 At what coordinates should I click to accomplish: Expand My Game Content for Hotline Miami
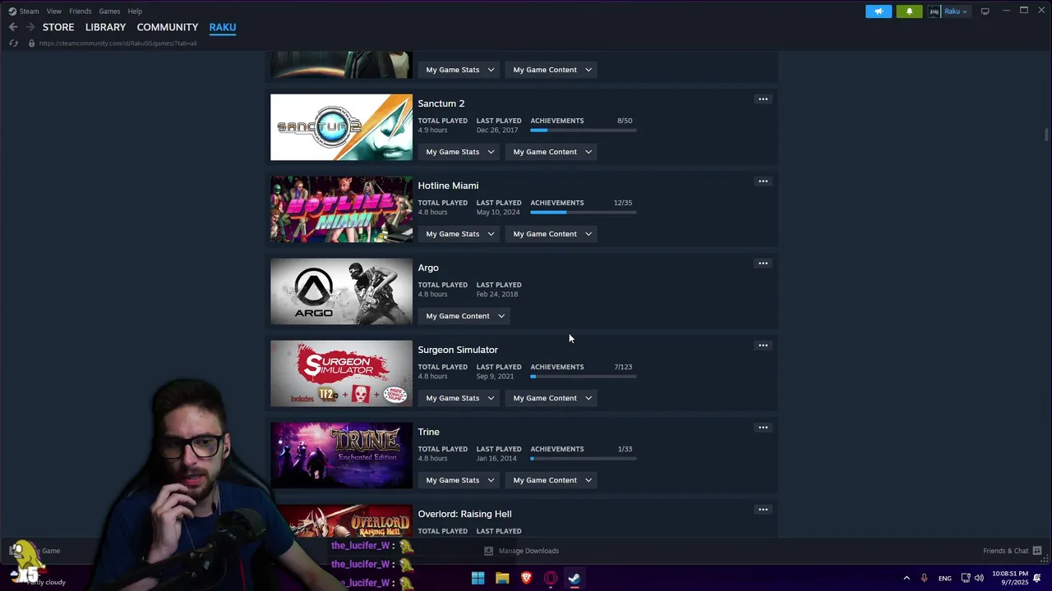[552, 234]
